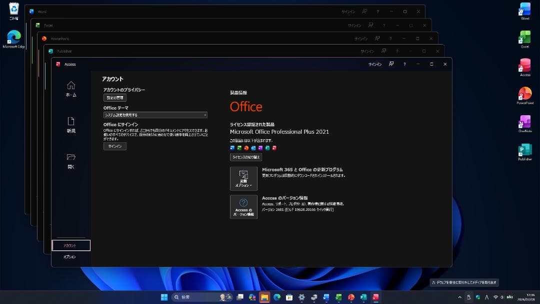Go to the ホーム sidebar item
Viewport: 540px width, 304px height.
tap(70, 88)
